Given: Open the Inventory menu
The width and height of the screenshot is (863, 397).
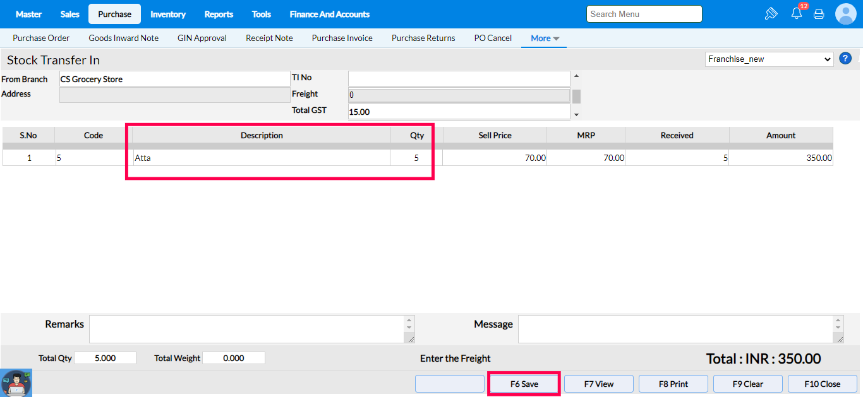Looking at the screenshot, I should [168, 14].
